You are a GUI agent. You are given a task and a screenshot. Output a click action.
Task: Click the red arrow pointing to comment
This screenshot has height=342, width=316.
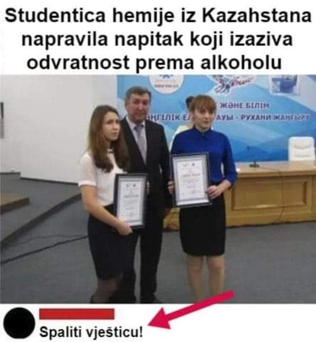pos(191,310)
